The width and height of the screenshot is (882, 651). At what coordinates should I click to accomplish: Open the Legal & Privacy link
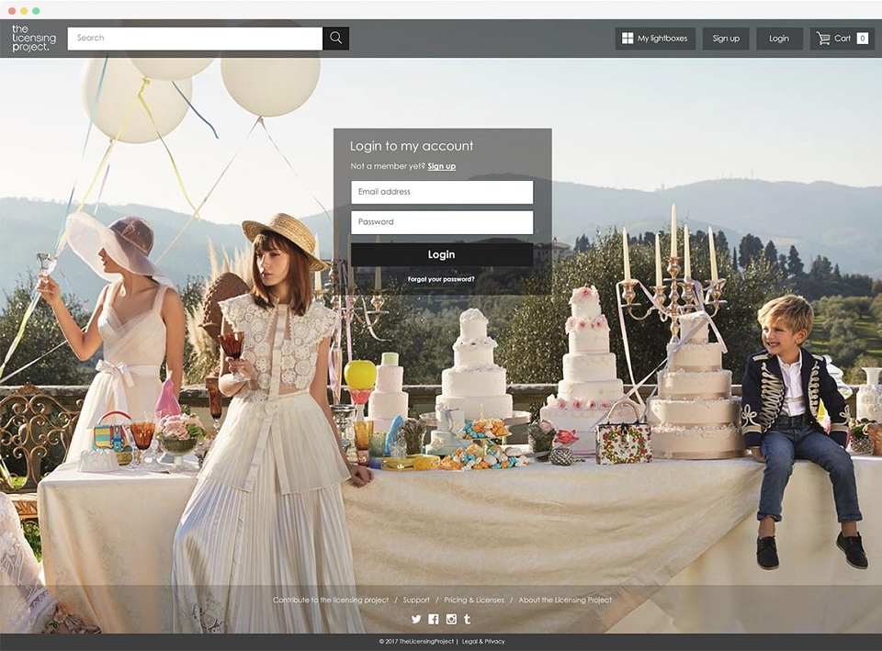[483, 642]
